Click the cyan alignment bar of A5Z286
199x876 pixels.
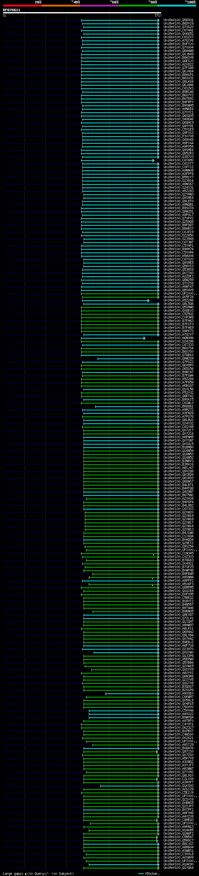click(x=116, y=300)
